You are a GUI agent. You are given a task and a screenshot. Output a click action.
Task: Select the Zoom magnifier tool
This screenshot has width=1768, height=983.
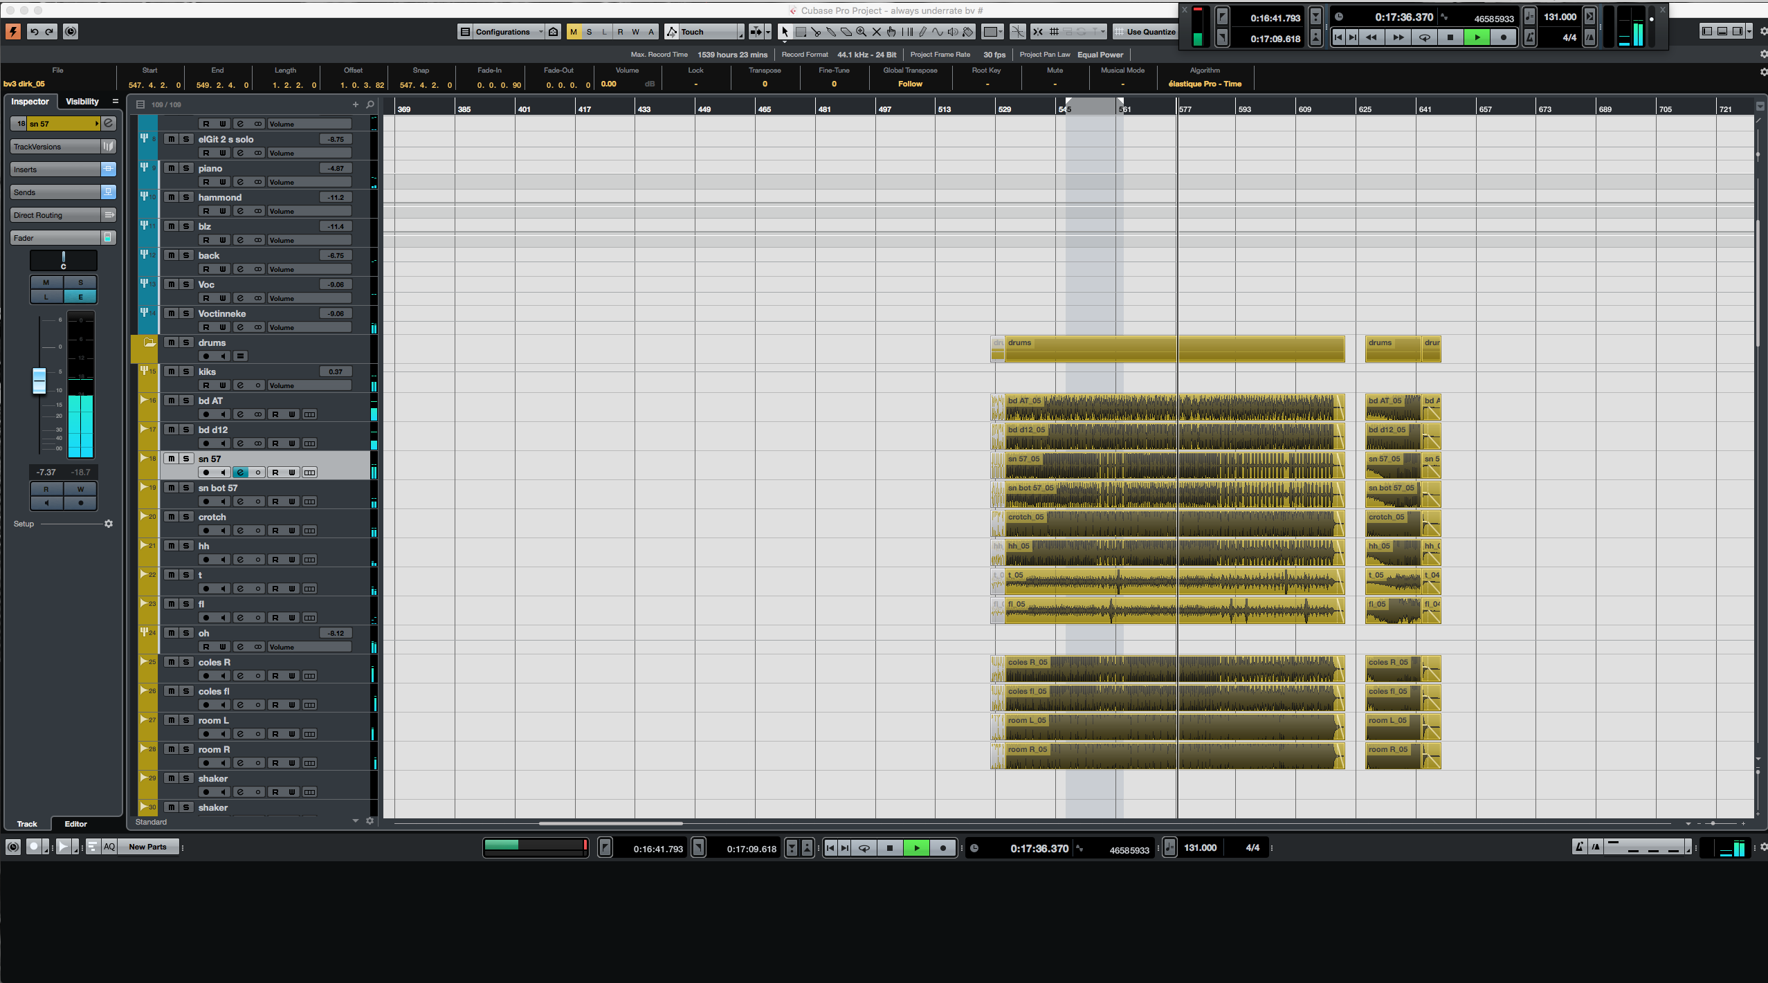(x=862, y=32)
